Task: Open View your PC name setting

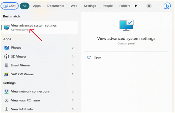Action: (x=25, y=100)
